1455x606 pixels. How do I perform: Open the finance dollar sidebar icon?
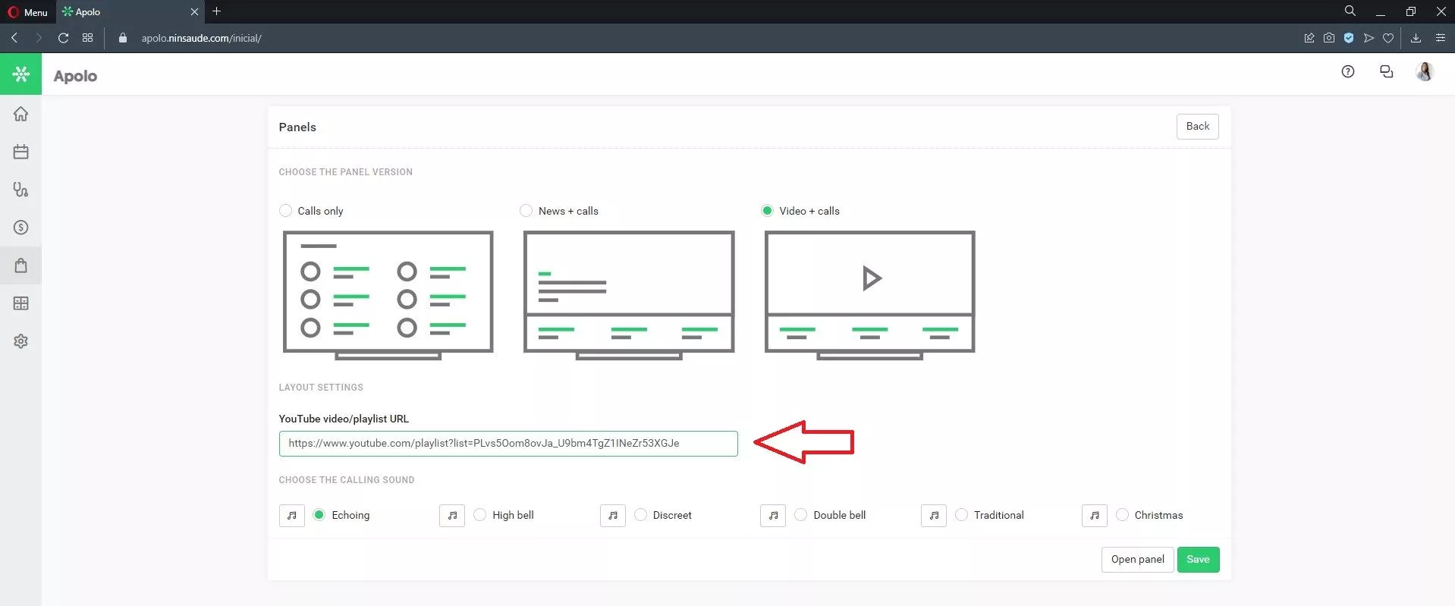coord(20,228)
